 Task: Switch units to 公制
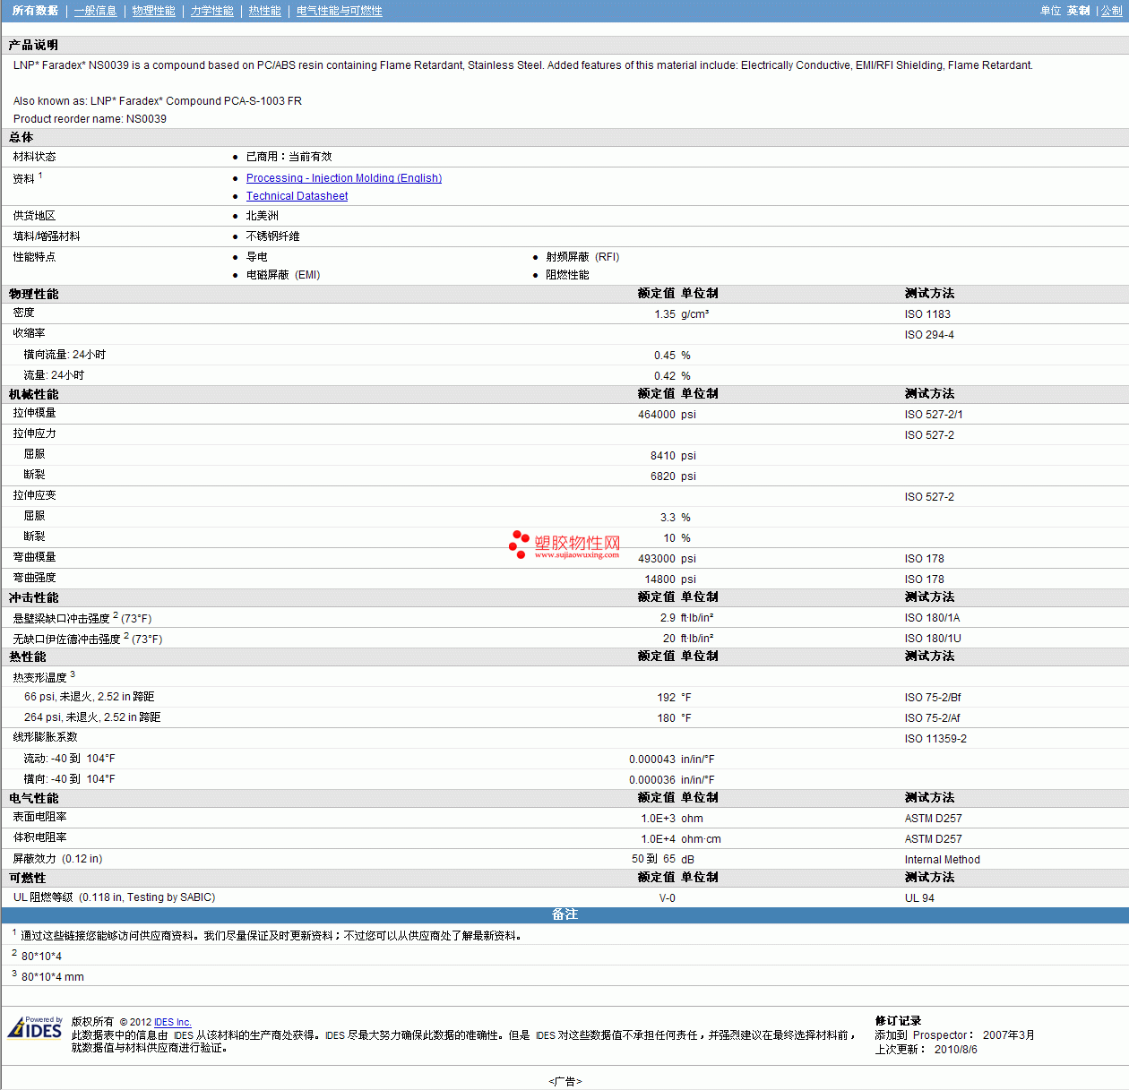click(1111, 11)
